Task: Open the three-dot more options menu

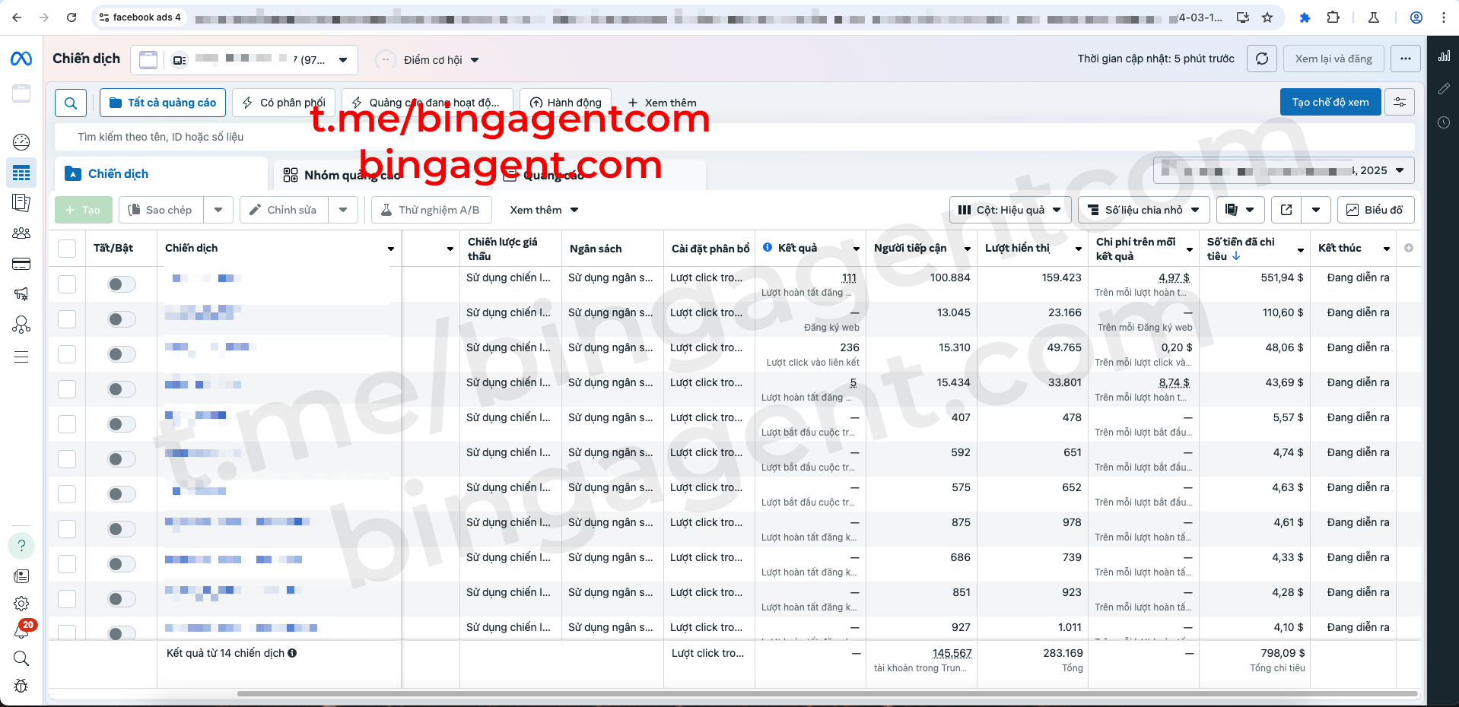Action: (1406, 59)
